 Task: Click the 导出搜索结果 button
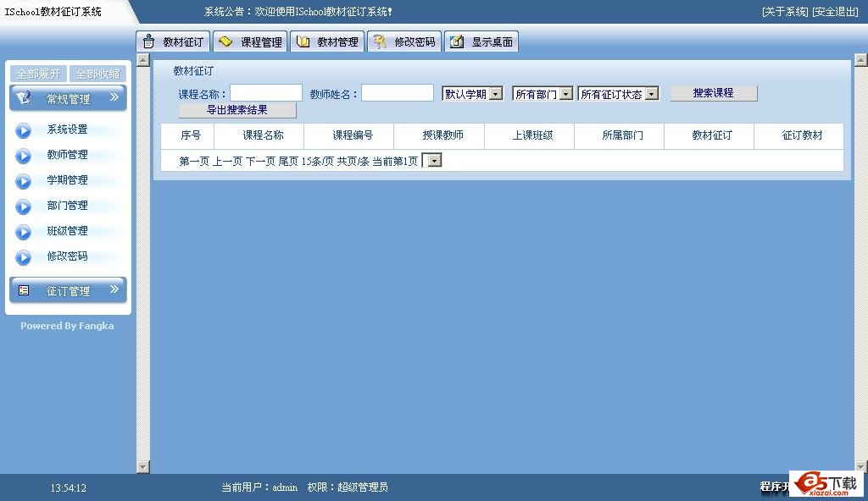pyautogui.click(x=237, y=109)
